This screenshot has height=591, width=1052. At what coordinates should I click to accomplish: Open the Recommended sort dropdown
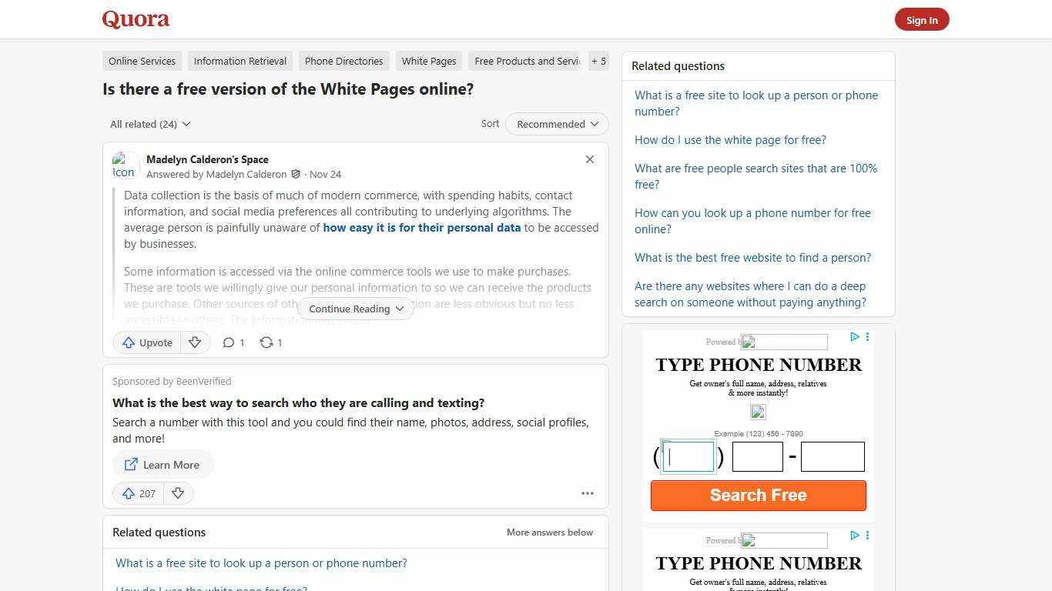point(556,124)
